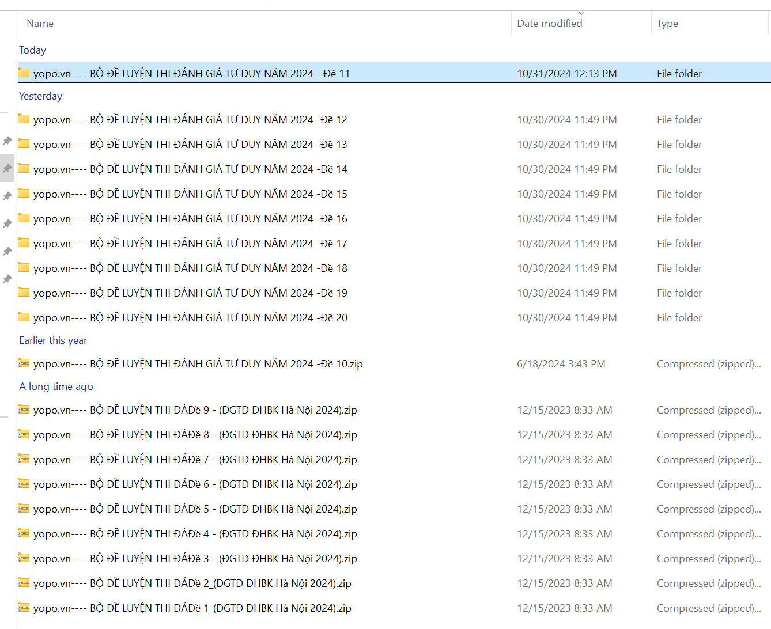The height and width of the screenshot is (629, 771).
Task: Click folder icon beside Đề 18
Action: pyautogui.click(x=24, y=267)
